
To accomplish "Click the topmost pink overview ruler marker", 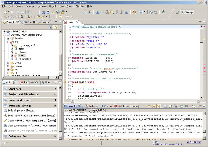I will [204, 65].
